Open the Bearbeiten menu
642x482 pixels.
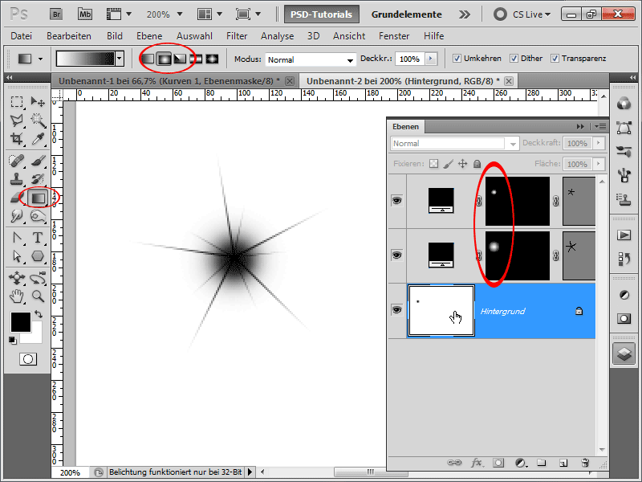click(69, 36)
